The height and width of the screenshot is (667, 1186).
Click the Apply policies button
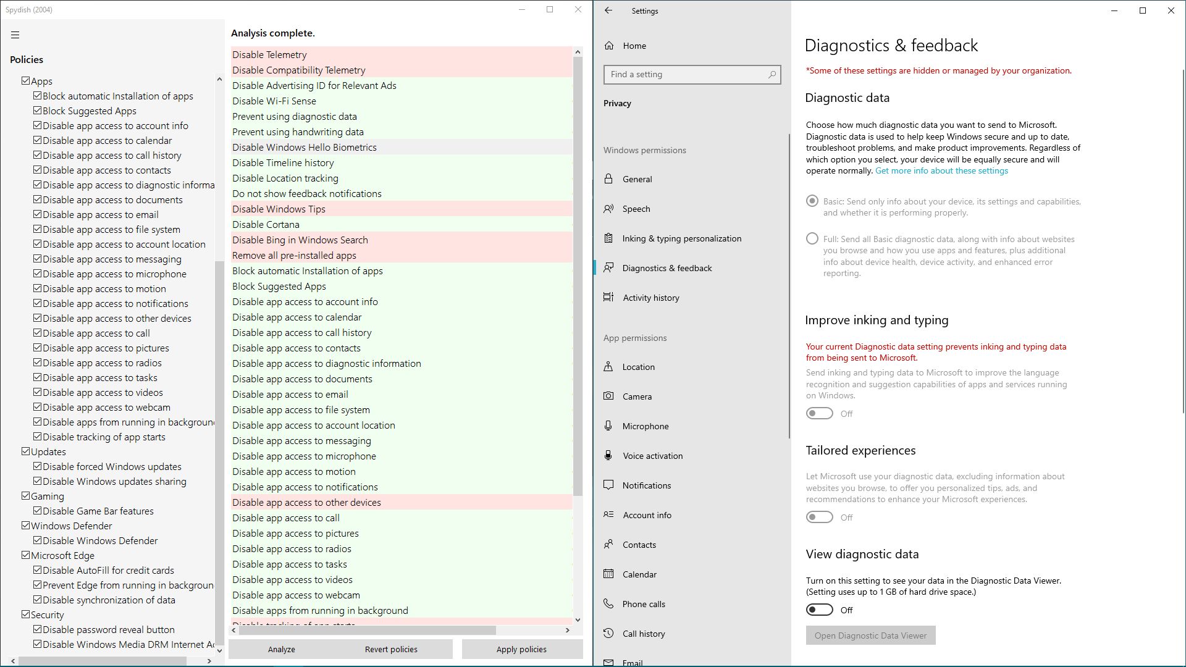(x=521, y=649)
